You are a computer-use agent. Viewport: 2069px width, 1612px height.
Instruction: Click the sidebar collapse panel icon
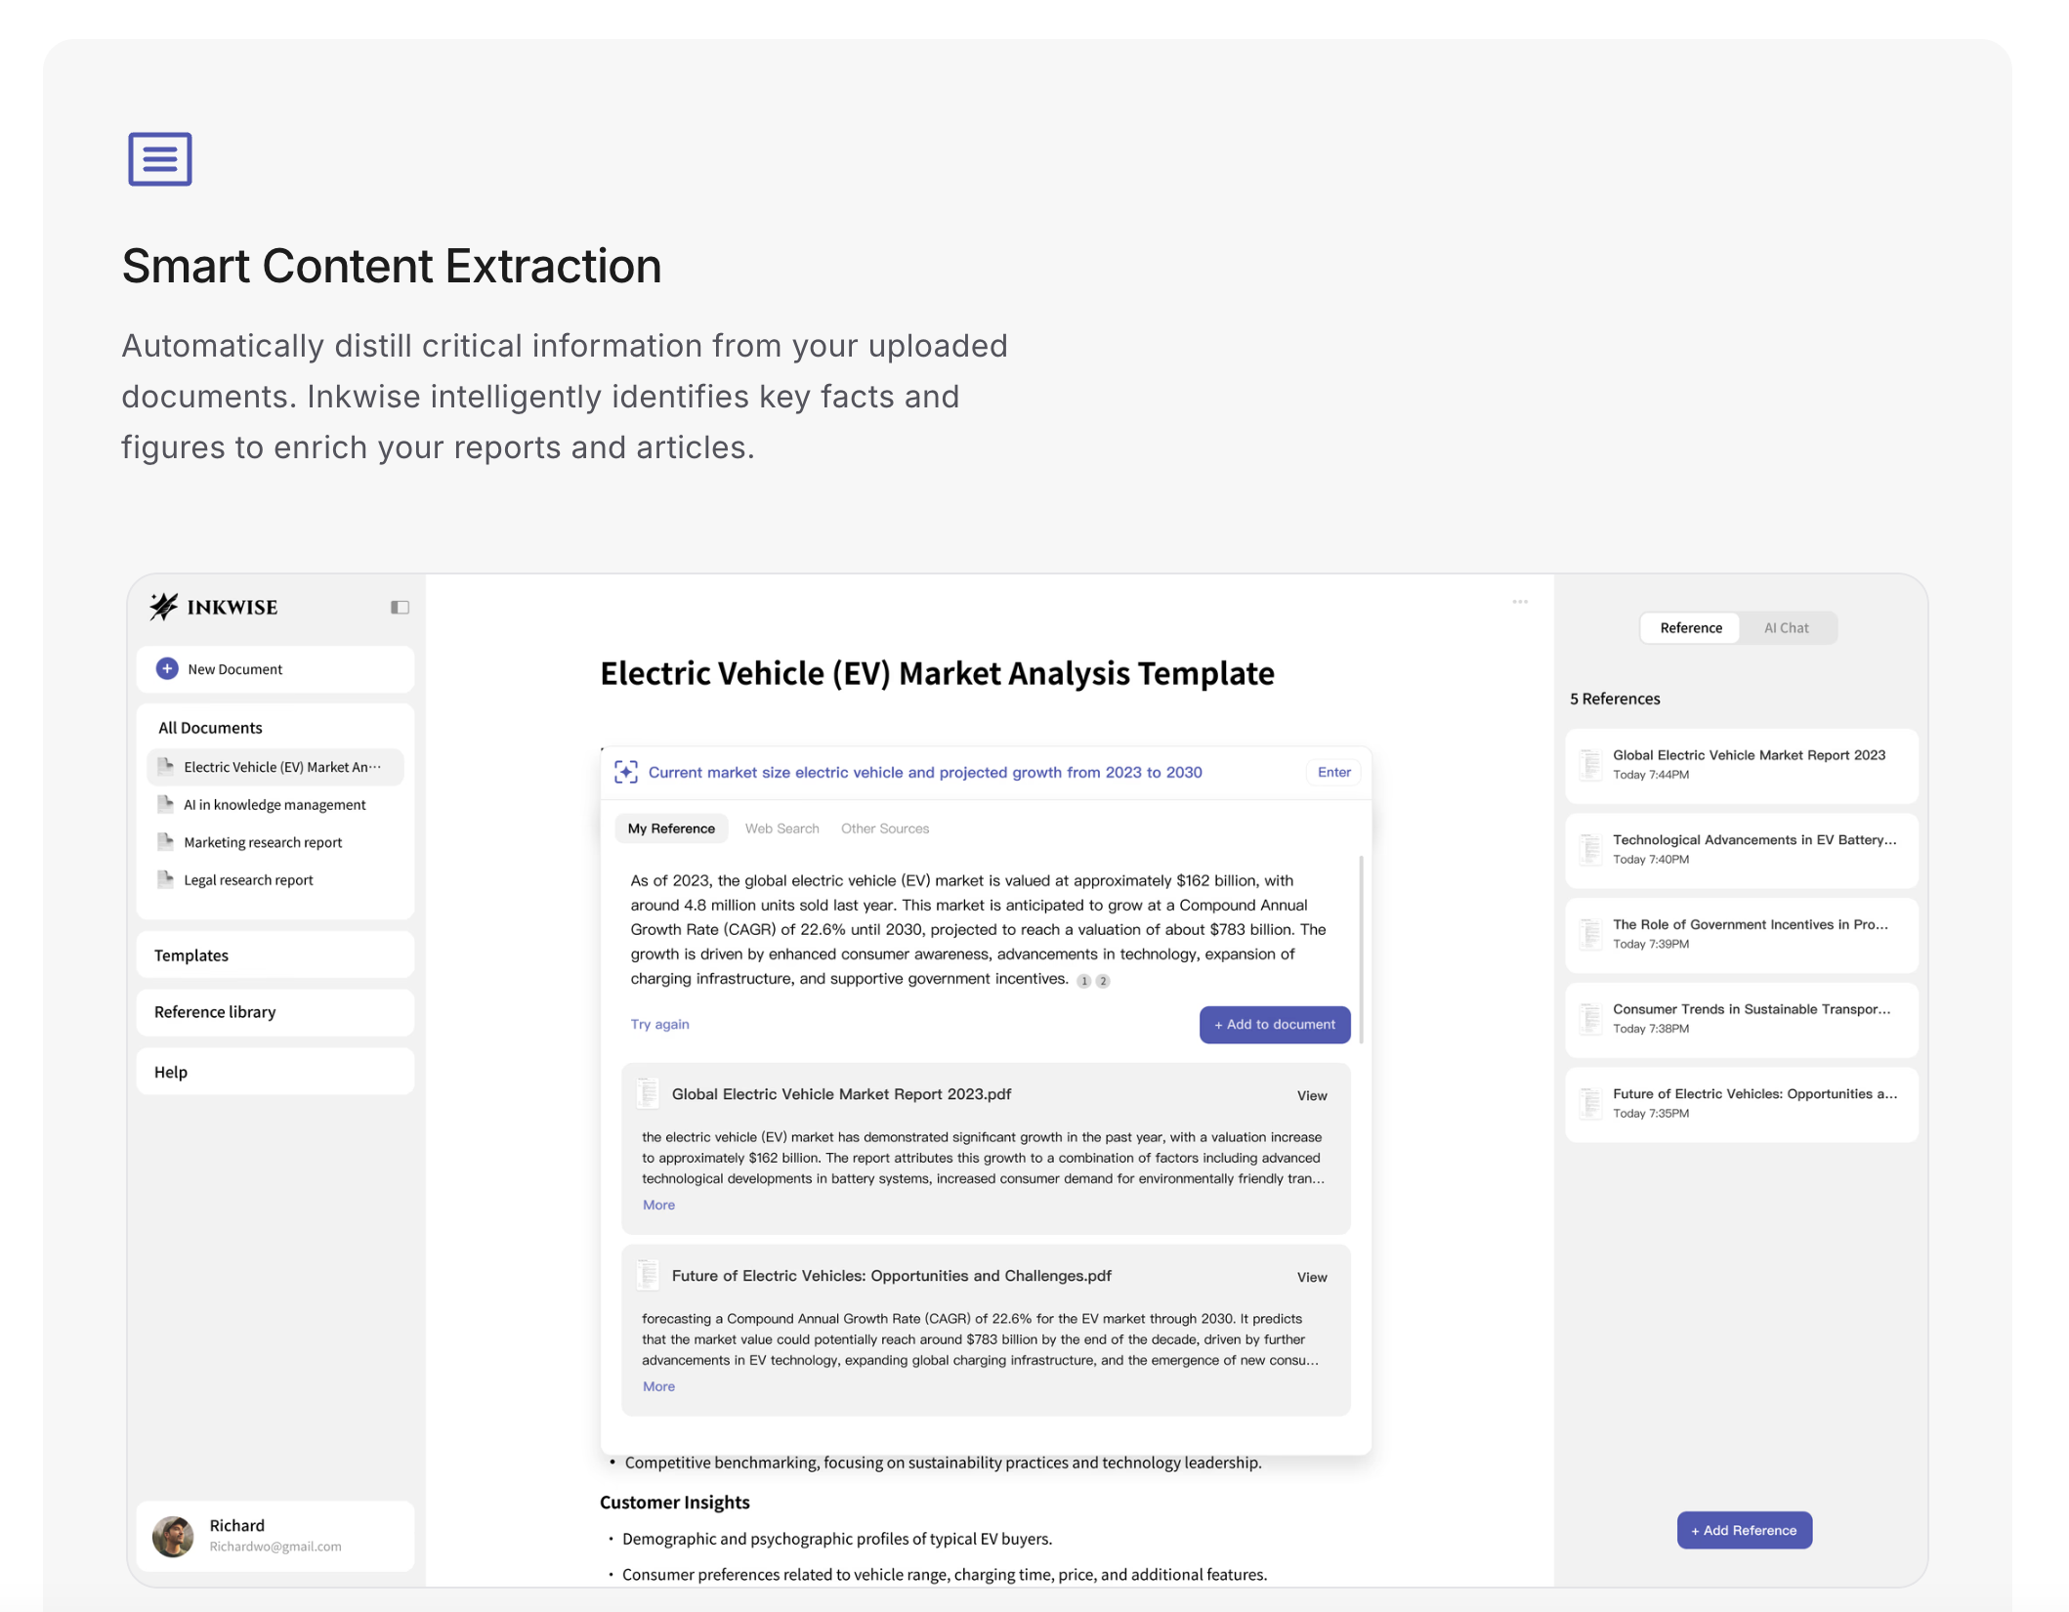400,608
